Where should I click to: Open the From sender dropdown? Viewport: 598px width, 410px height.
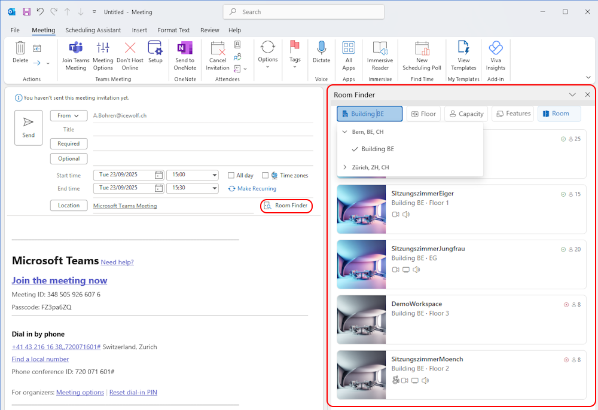point(69,115)
